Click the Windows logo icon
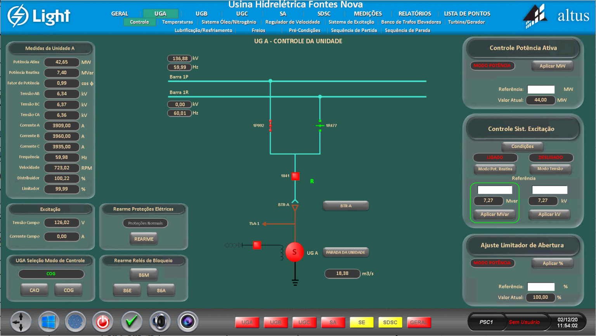 coord(48,322)
